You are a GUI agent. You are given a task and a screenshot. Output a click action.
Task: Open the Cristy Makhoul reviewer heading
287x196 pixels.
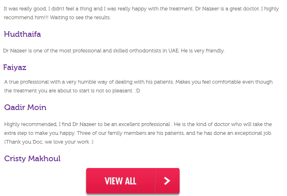coord(32,158)
